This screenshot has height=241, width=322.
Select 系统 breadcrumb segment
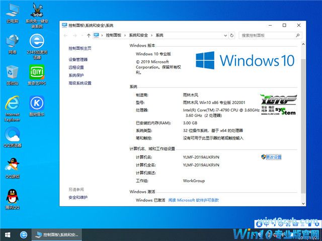[159, 35]
